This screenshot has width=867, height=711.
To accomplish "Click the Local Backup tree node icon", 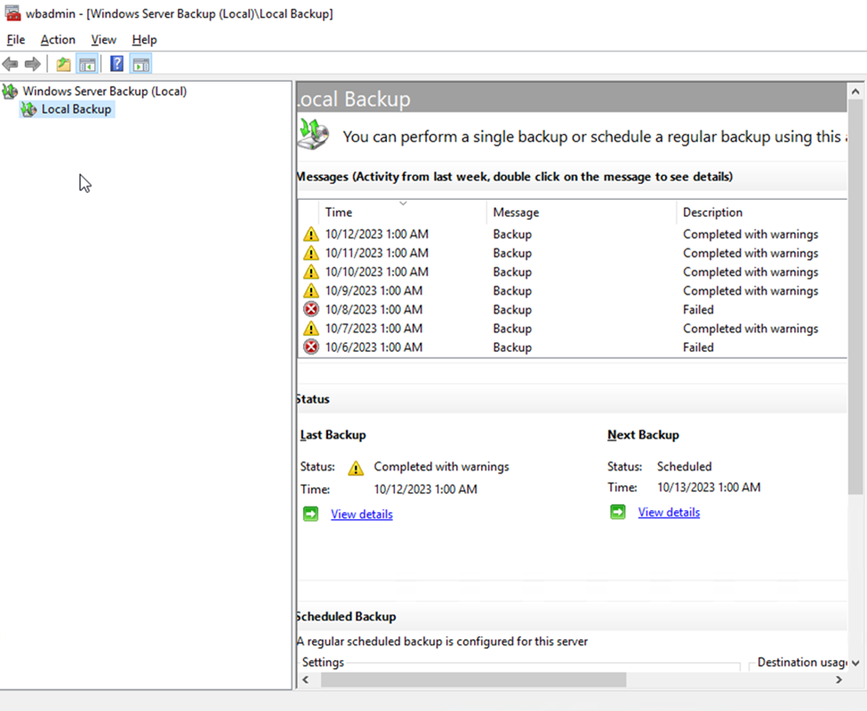I will click(28, 109).
